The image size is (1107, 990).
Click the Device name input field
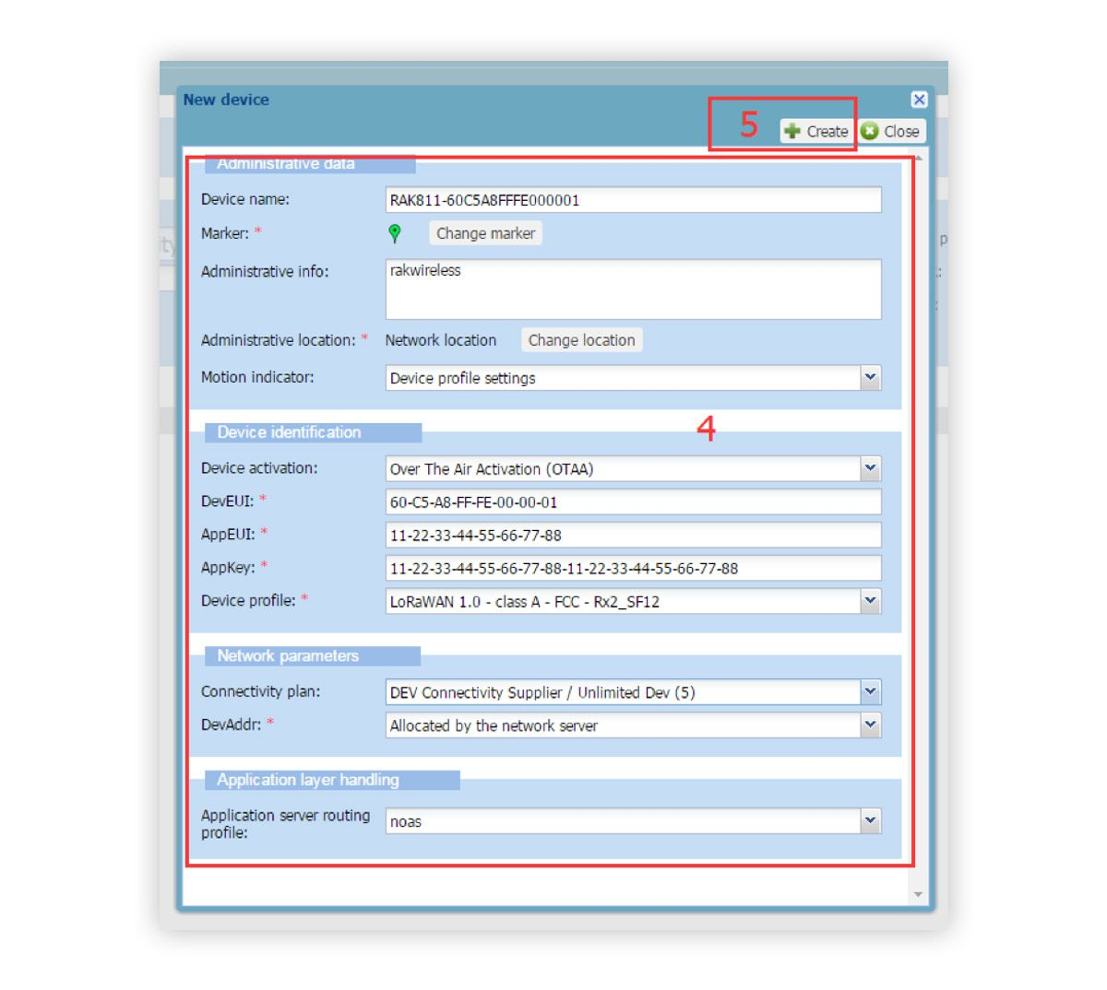click(x=633, y=200)
